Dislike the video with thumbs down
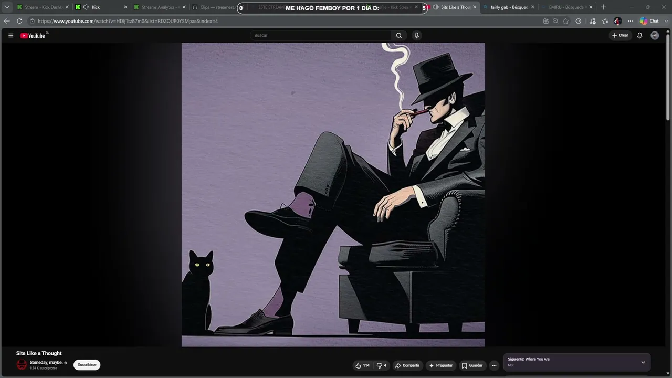 [382, 365]
